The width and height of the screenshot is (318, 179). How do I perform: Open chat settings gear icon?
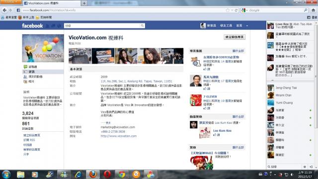coord(305,167)
